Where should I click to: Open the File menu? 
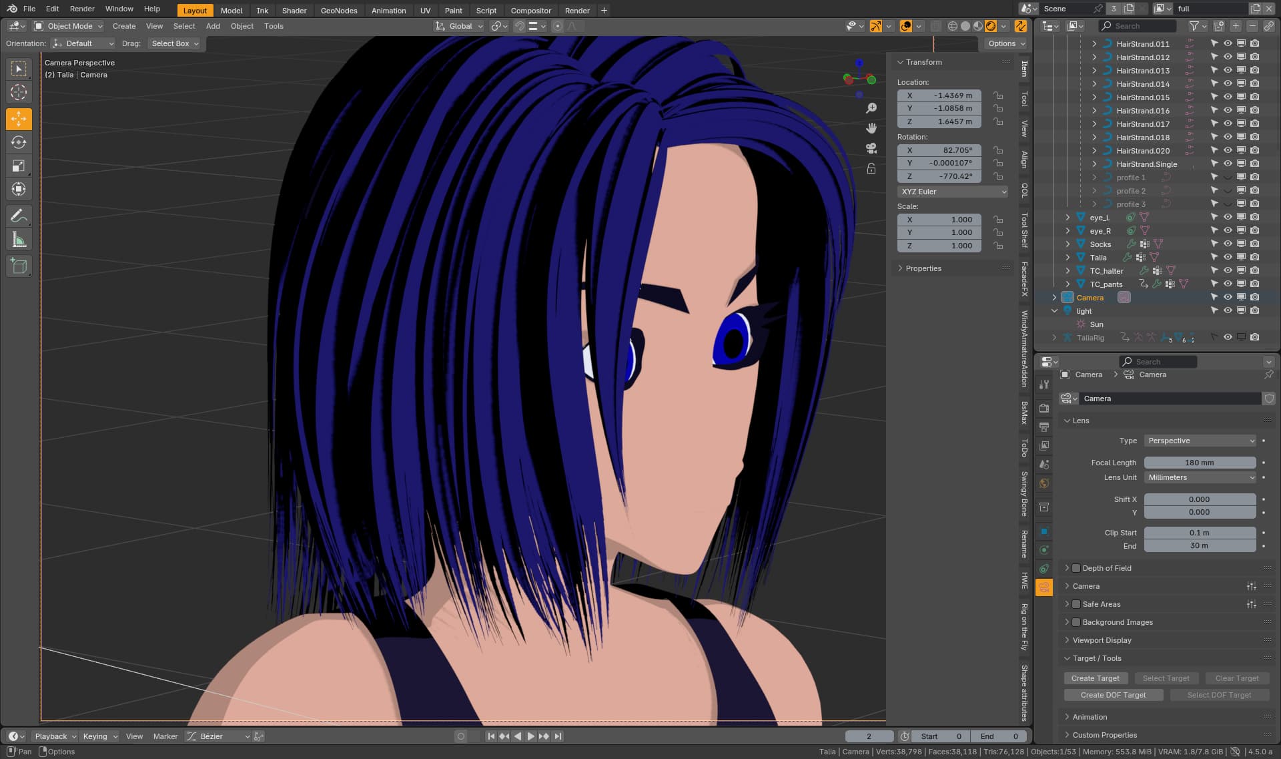coord(29,9)
